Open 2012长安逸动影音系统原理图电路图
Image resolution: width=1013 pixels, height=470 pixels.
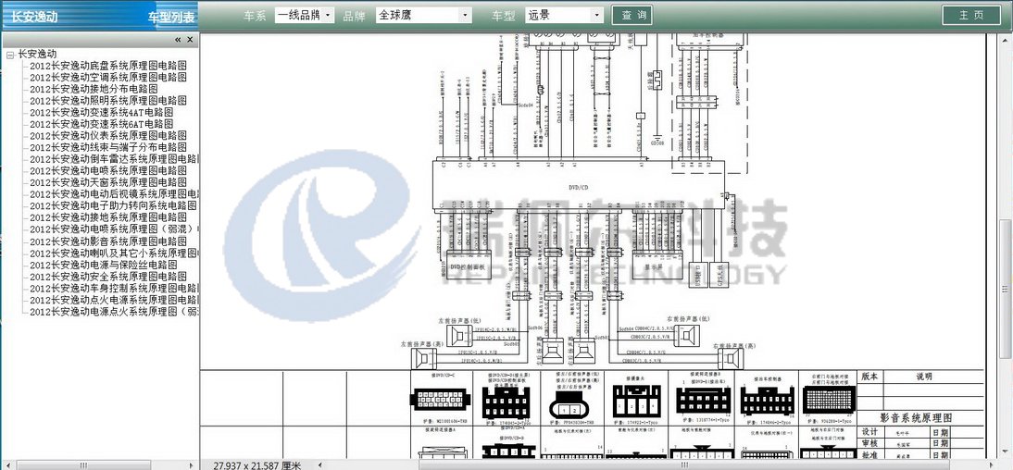click(107, 241)
